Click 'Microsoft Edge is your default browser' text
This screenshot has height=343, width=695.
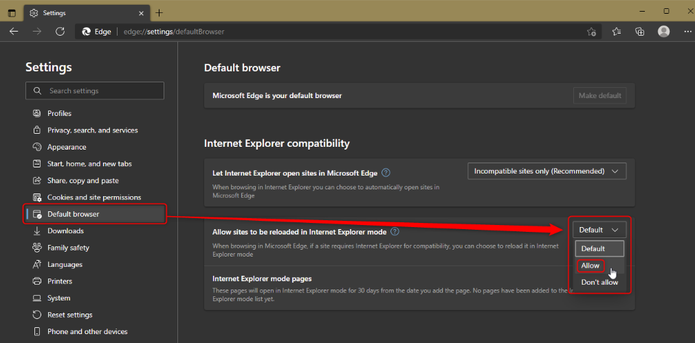[277, 95]
